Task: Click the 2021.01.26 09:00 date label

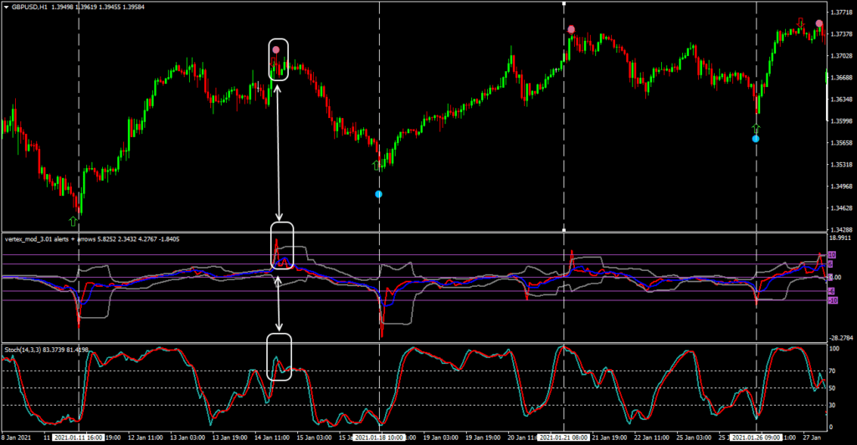Action: pyautogui.click(x=757, y=437)
